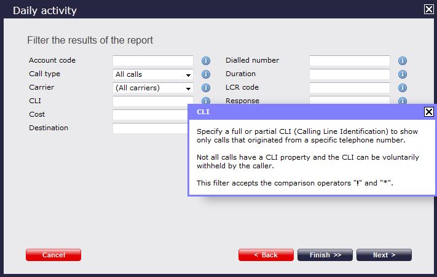Focus the Account code input field
The image size is (437, 277).
pyautogui.click(x=153, y=61)
